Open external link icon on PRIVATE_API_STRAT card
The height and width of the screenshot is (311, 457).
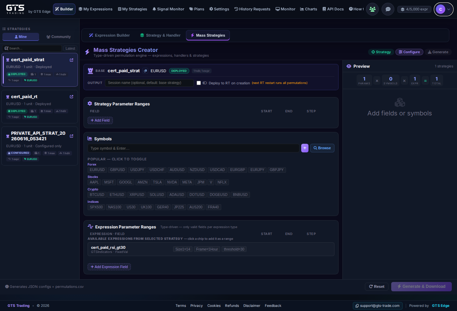(x=71, y=136)
